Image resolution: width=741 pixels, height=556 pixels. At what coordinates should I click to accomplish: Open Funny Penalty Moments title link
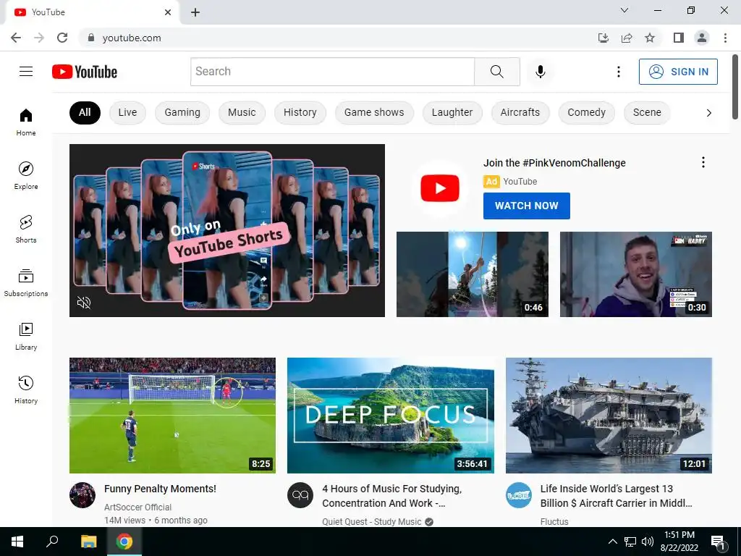pyautogui.click(x=160, y=489)
